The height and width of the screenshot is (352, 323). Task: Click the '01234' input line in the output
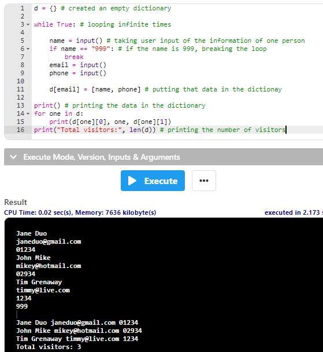click(x=26, y=250)
